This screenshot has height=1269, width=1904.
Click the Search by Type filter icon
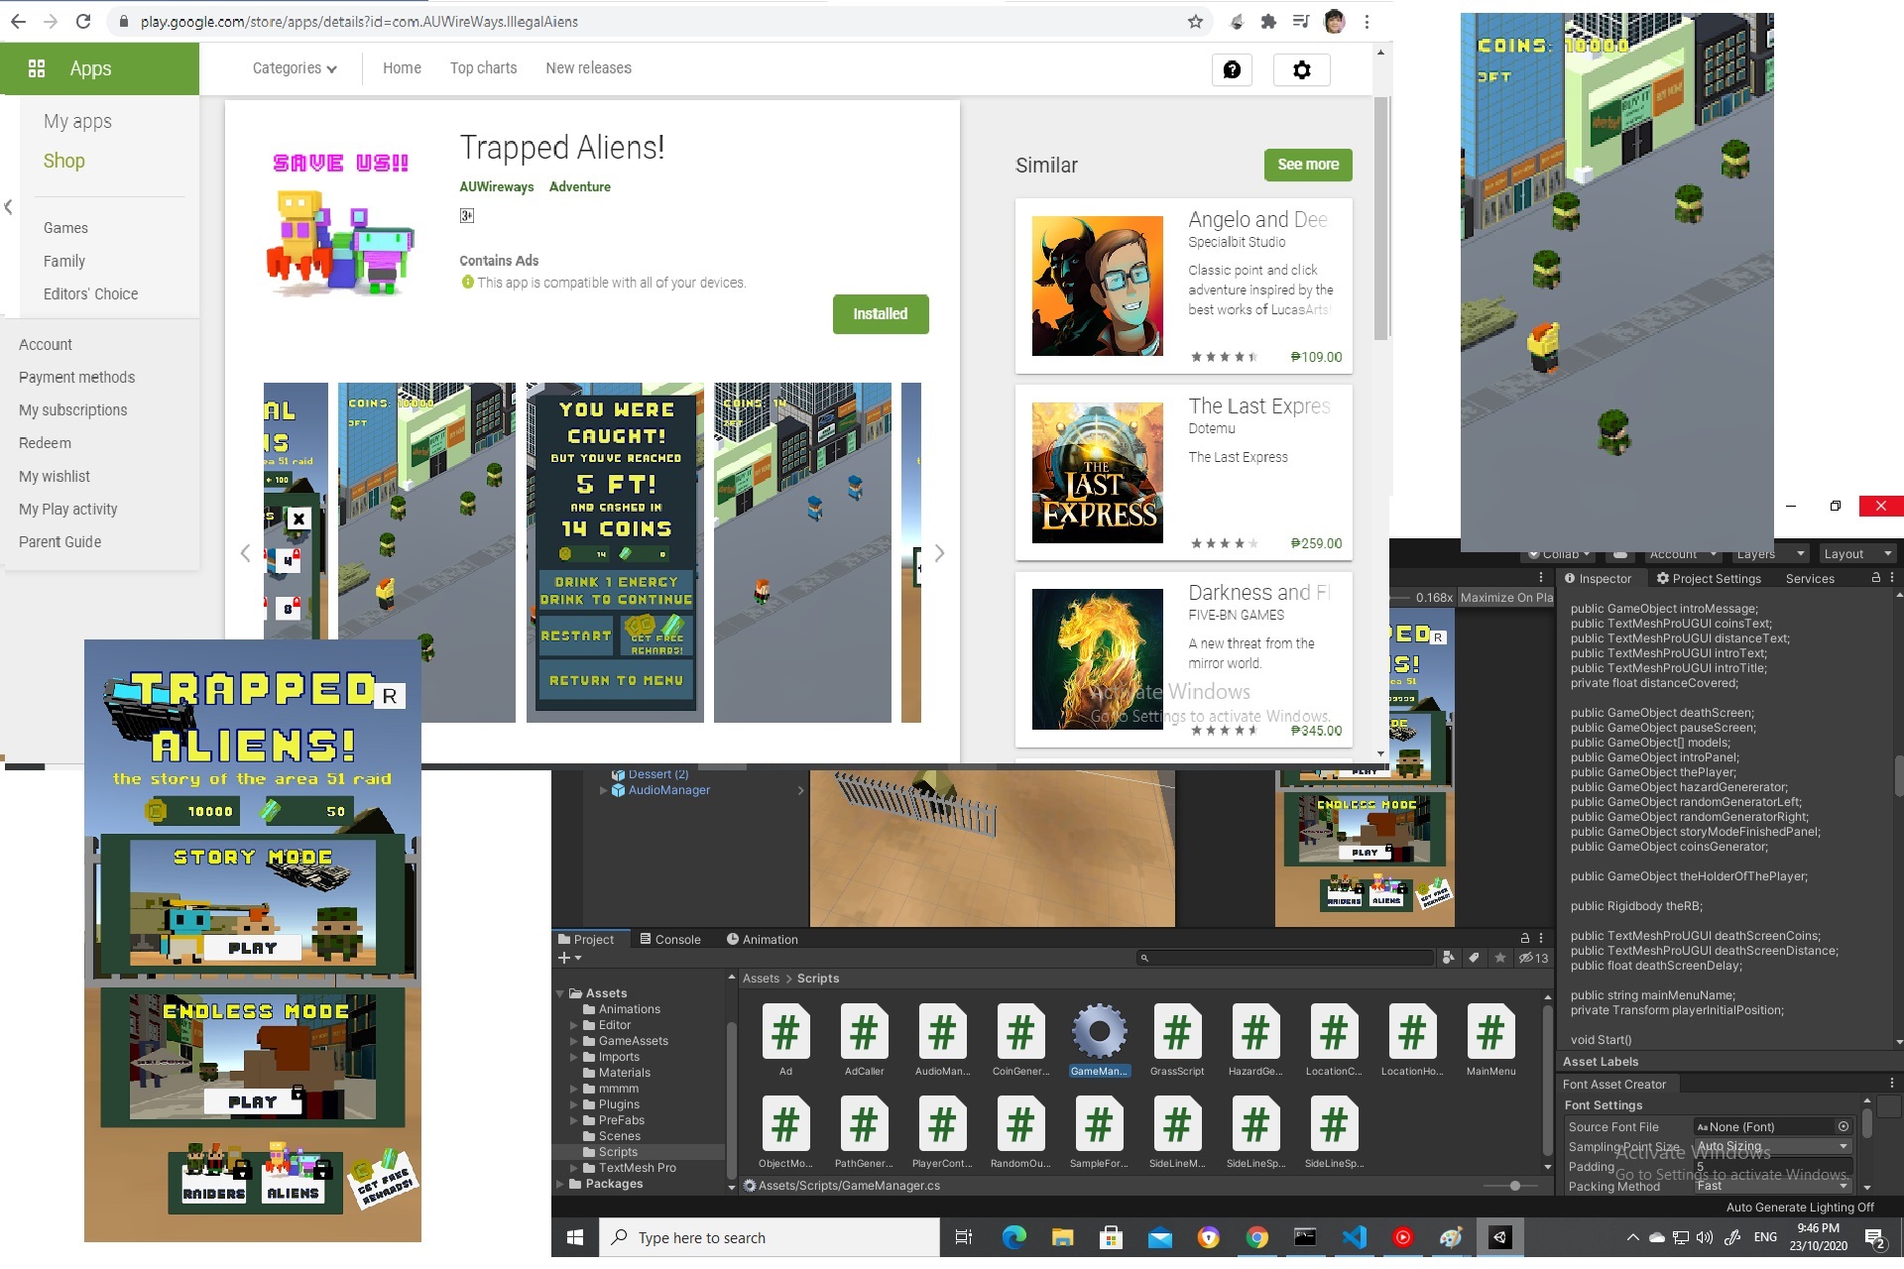point(1449,958)
